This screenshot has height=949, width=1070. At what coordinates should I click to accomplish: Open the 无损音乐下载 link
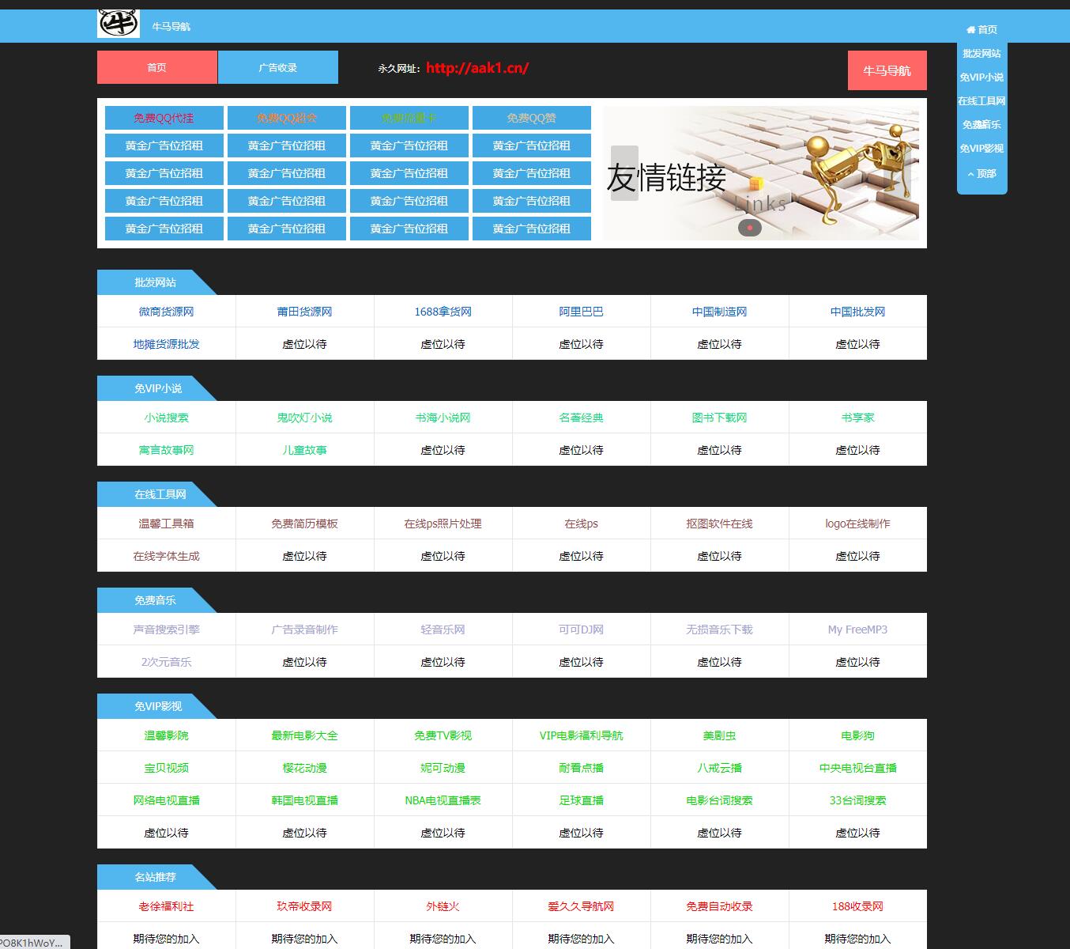pyautogui.click(x=719, y=630)
